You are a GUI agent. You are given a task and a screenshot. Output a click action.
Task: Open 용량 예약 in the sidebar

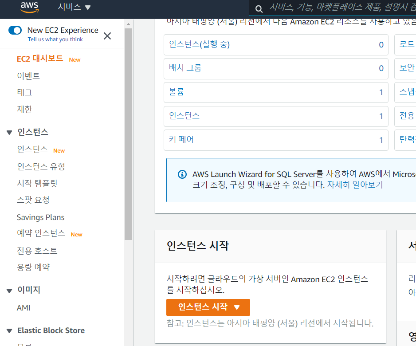33,267
